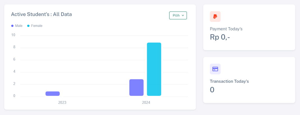300x115 pixels.
Task: Select the 2023 Male bar
Action: [52, 94]
